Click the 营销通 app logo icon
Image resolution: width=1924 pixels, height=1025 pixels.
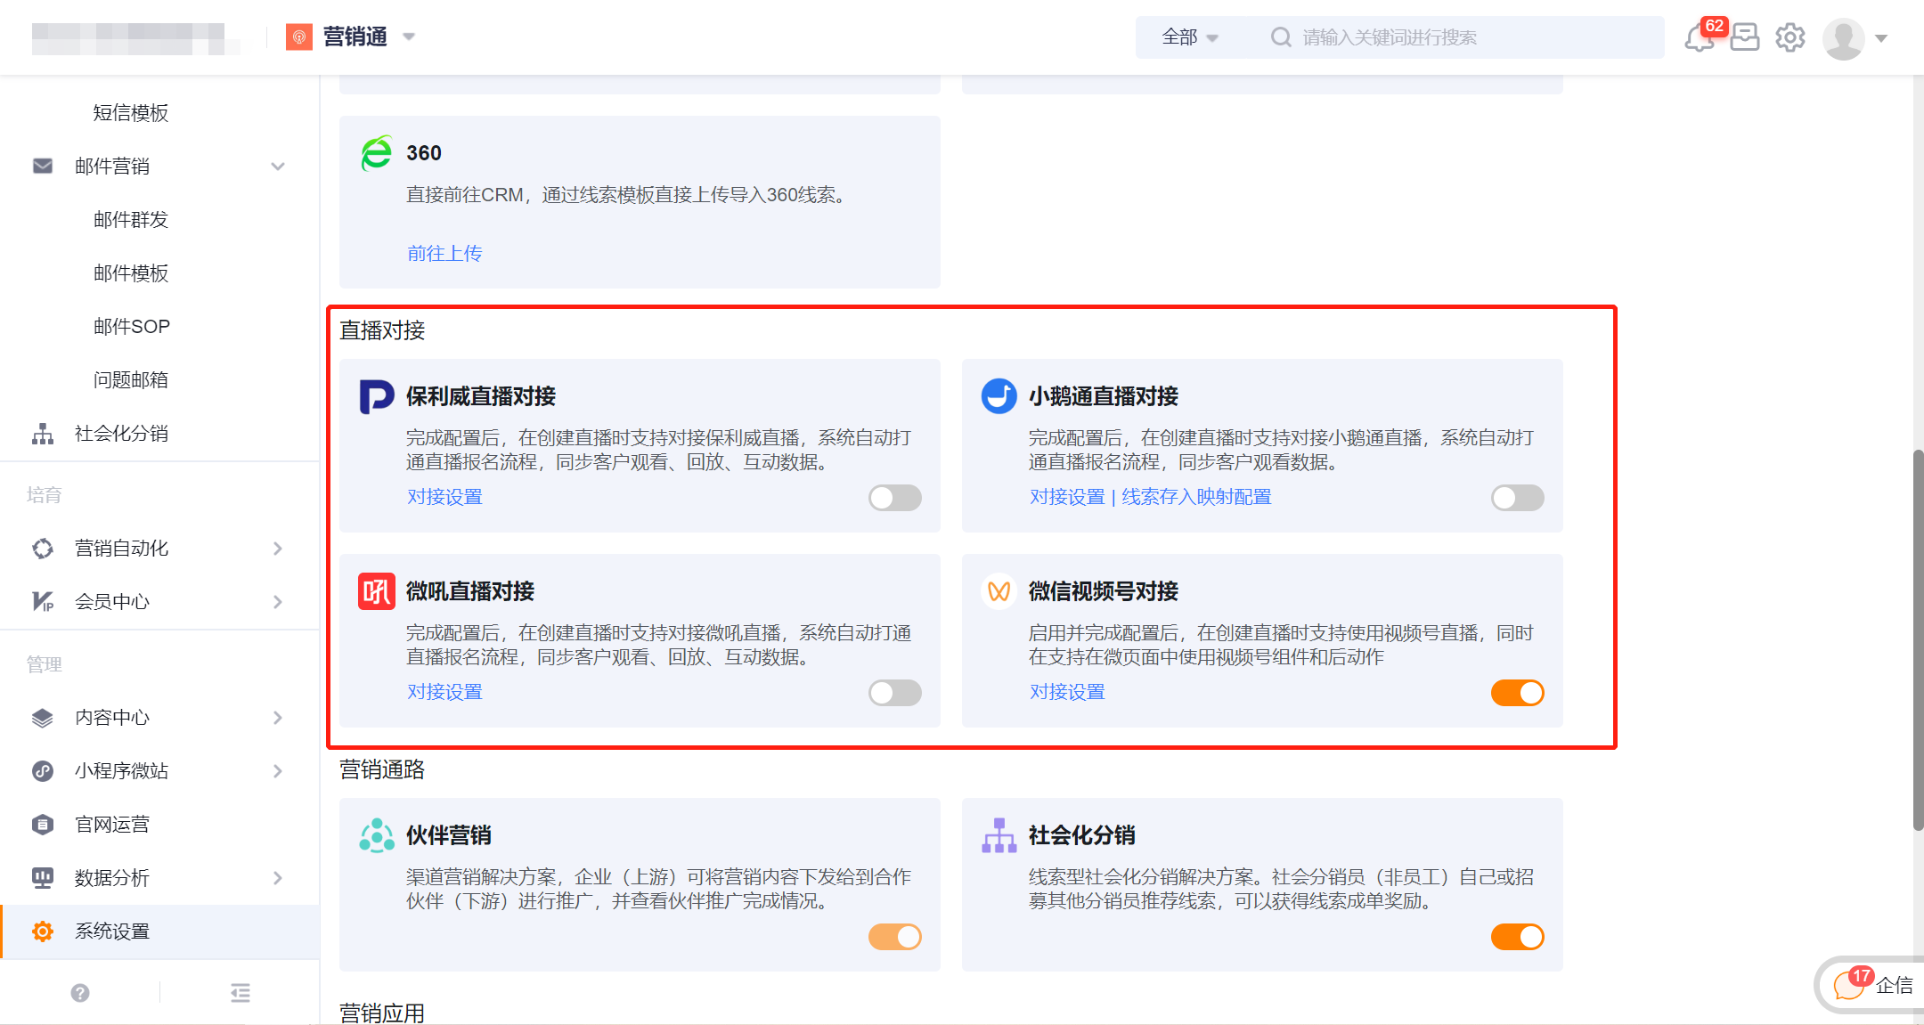pos(299,37)
